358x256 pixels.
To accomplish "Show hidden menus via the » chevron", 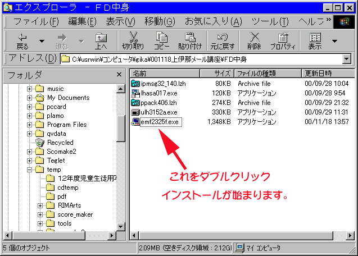I will (328, 20).
